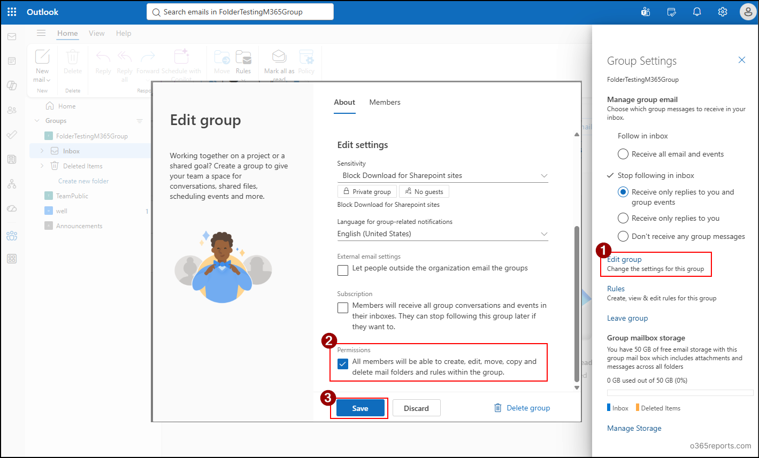759x458 pixels.
Task: Open the Edit group link
Action: 624,259
